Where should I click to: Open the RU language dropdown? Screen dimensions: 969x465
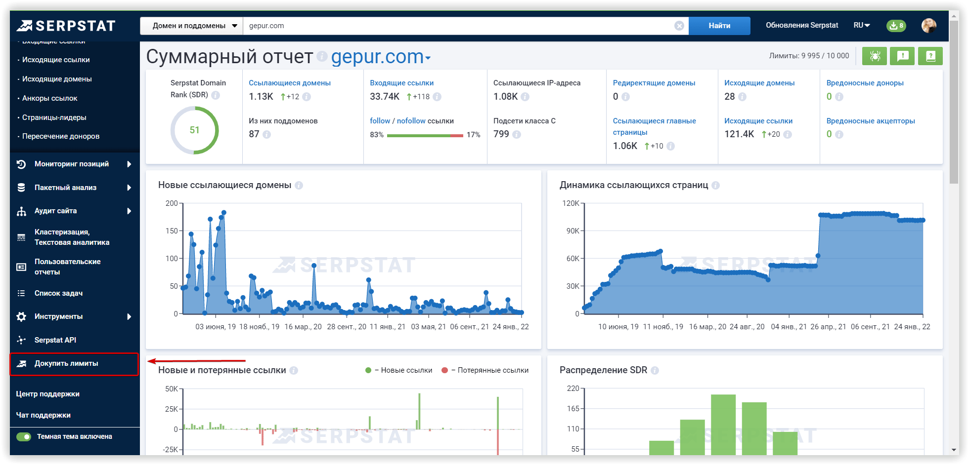pyautogui.click(x=862, y=25)
